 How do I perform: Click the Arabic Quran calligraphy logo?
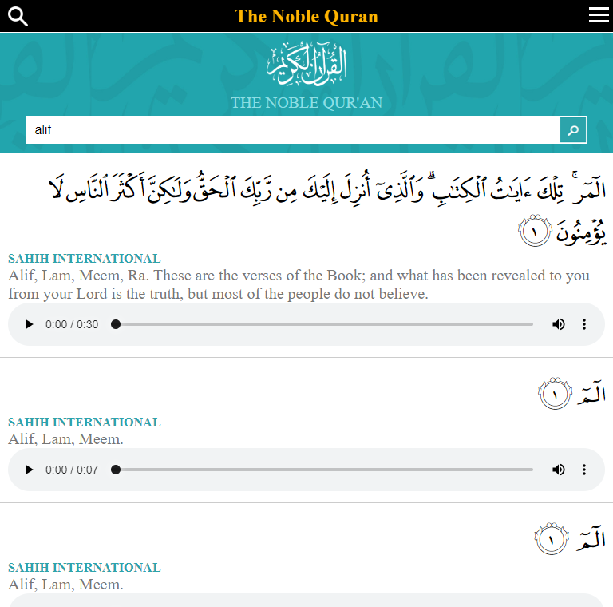click(x=306, y=65)
